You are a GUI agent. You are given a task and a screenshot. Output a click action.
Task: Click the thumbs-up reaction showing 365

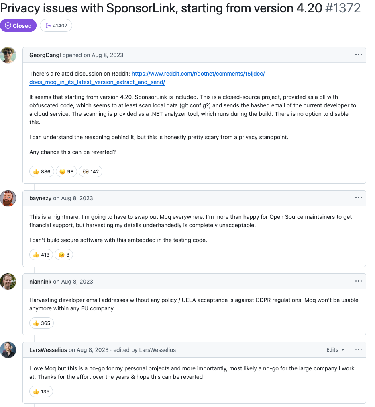point(41,323)
